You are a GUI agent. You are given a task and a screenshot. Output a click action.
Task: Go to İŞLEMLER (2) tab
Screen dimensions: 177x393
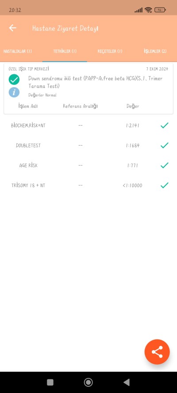(155, 51)
